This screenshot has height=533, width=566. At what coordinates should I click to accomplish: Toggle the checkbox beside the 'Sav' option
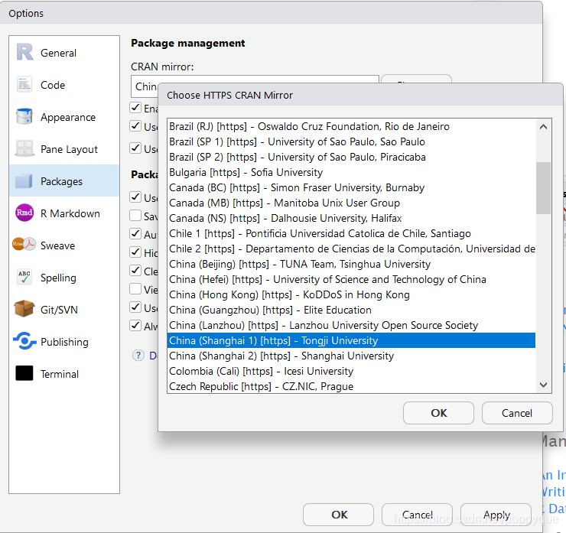point(135,216)
